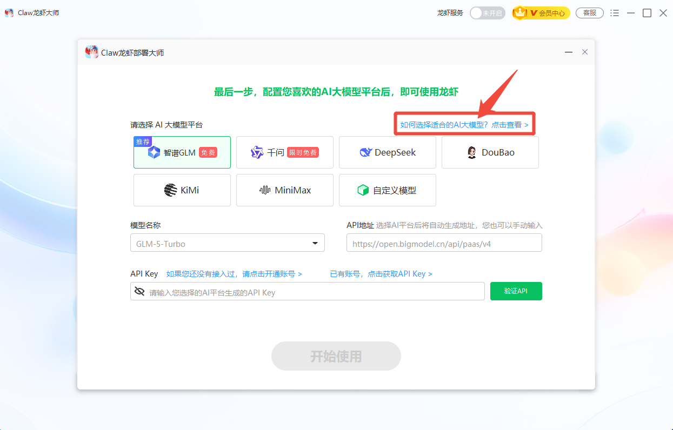Open the 自定义模型 custom model option
The height and width of the screenshot is (430, 673).
tap(387, 190)
